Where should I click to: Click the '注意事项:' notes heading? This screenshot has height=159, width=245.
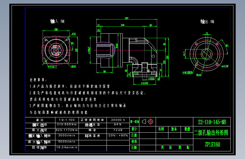click(38, 80)
